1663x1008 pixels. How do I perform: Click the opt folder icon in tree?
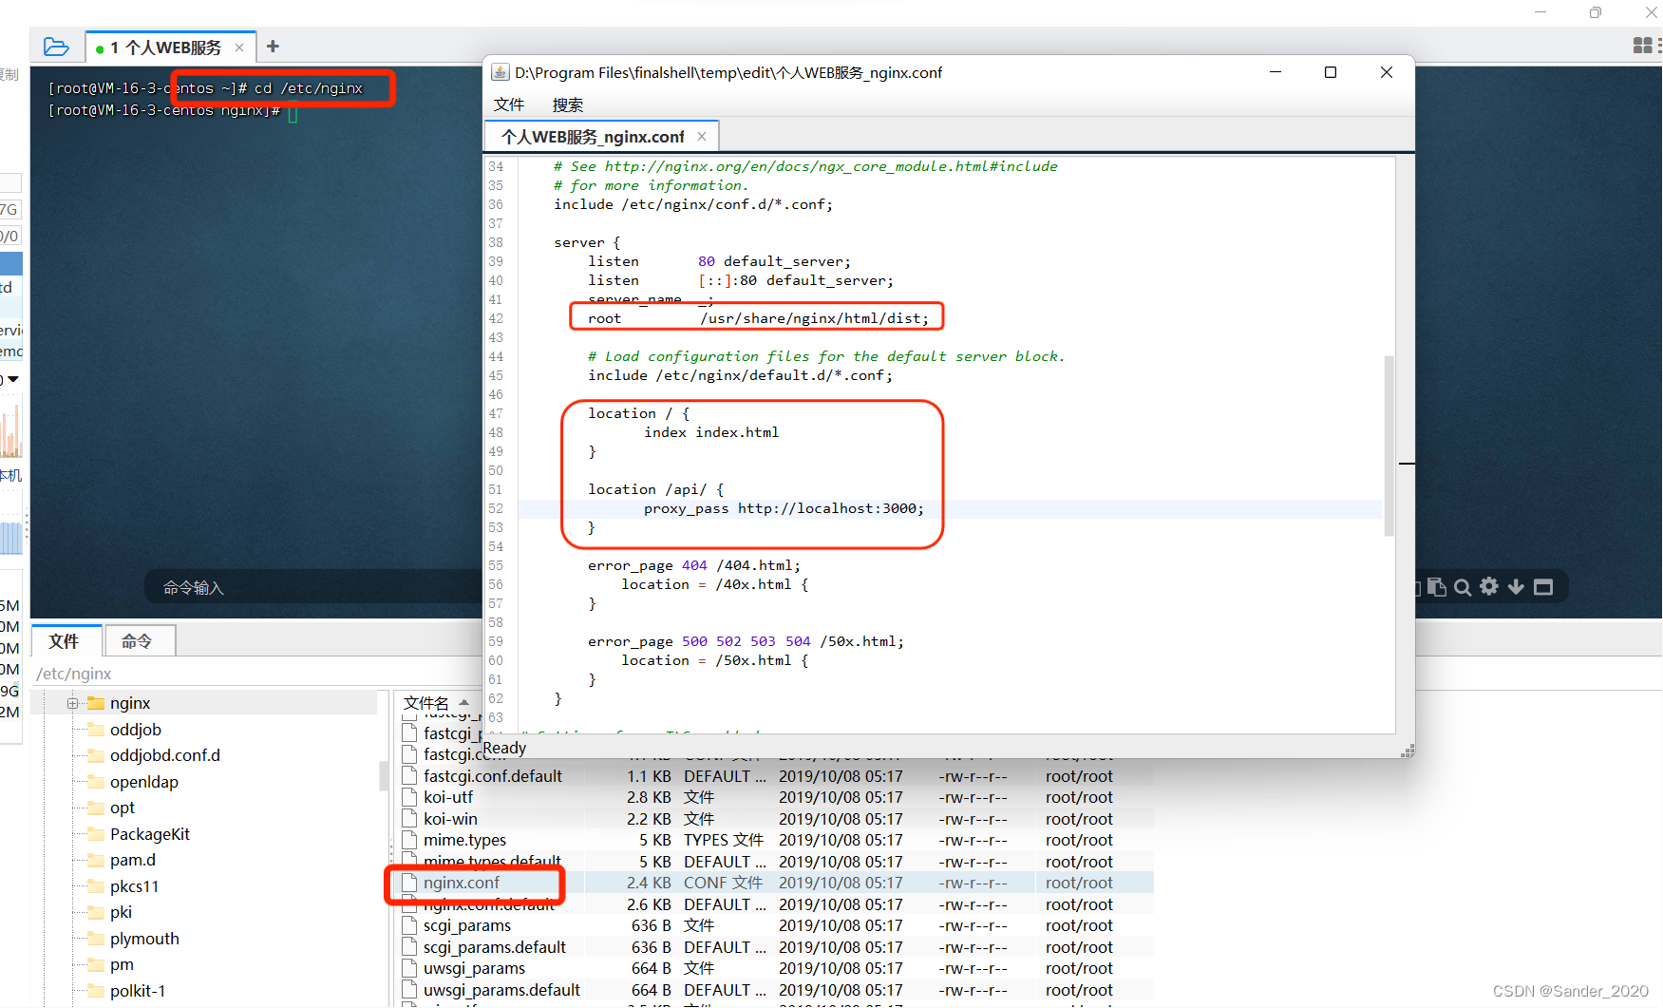(95, 808)
